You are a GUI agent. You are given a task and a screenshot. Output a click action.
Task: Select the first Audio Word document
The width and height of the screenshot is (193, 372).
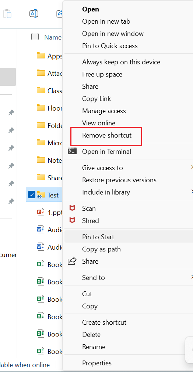tap(50, 230)
